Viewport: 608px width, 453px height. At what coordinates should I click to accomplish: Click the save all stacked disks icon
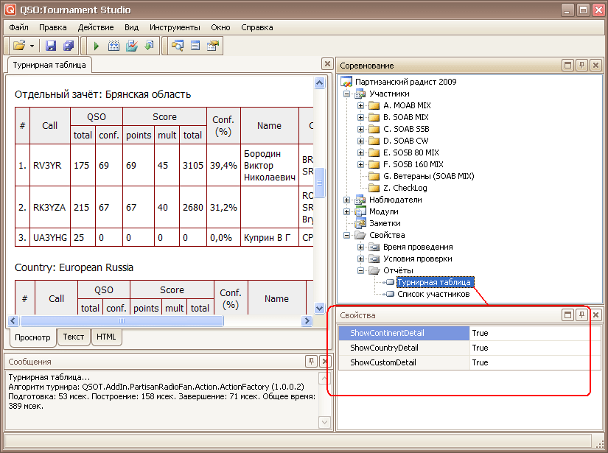click(68, 46)
